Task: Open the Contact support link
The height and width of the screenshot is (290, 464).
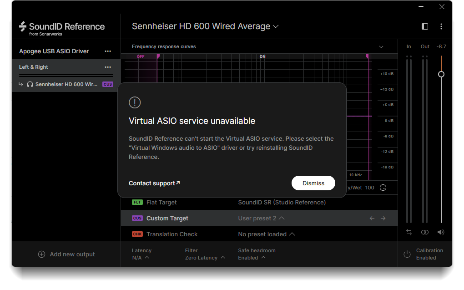Action: pos(154,183)
